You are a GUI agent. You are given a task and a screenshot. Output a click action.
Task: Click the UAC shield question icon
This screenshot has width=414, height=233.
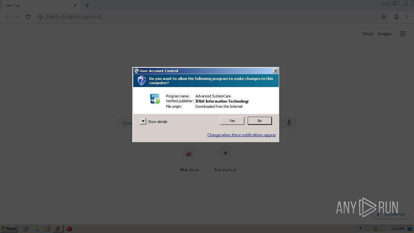click(141, 81)
